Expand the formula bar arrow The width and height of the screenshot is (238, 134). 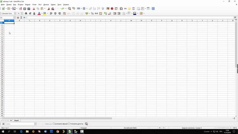pos(235,17)
